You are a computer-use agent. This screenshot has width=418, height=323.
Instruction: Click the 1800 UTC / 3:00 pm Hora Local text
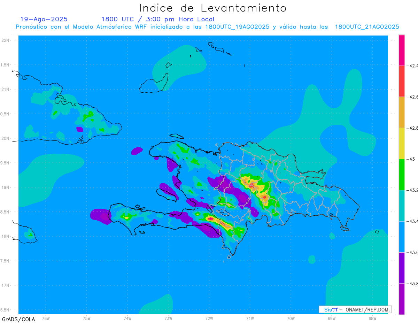pos(158,19)
